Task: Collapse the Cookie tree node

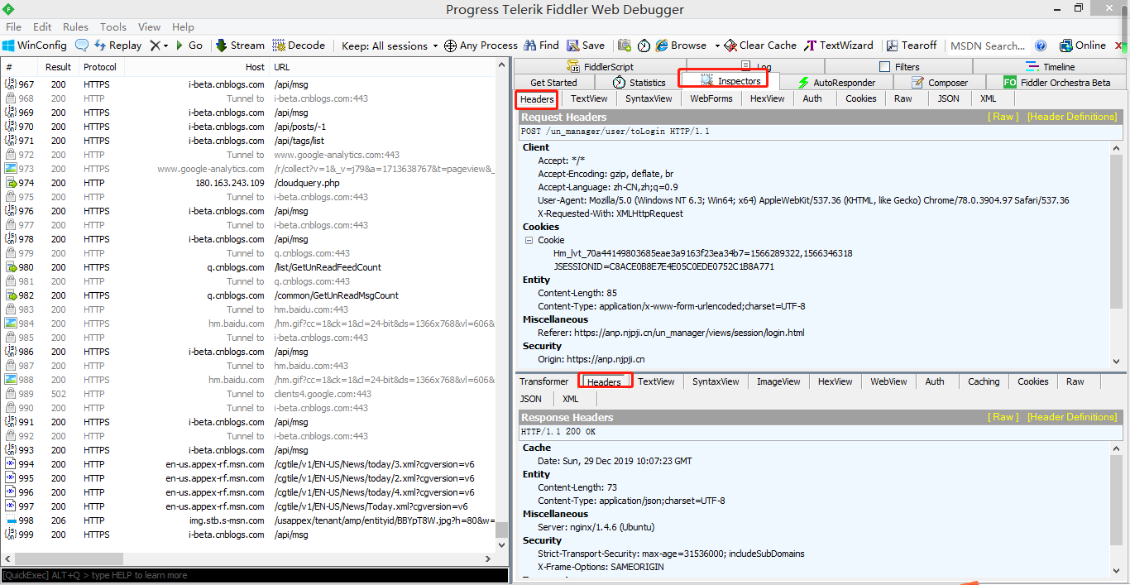Action: 527,239
